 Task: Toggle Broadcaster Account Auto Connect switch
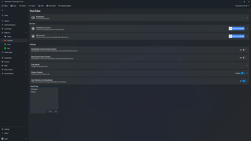[x=244, y=50]
